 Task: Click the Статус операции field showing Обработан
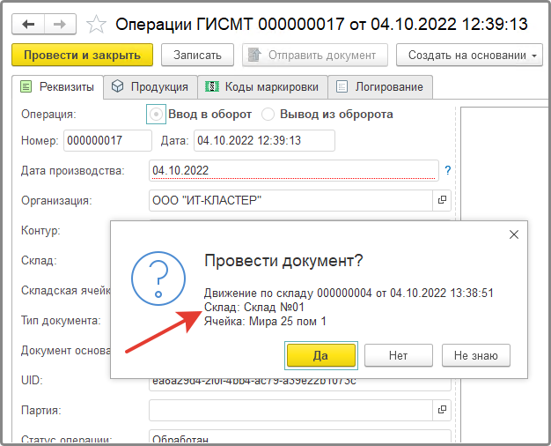(300, 436)
